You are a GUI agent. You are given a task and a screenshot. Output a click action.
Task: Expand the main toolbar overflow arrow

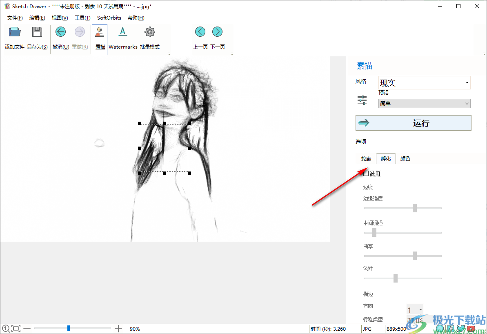pyautogui.click(x=169, y=54)
